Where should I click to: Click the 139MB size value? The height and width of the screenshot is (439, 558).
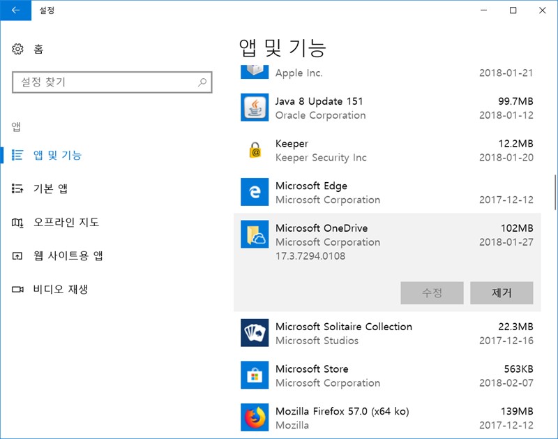click(x=517, y=411)
